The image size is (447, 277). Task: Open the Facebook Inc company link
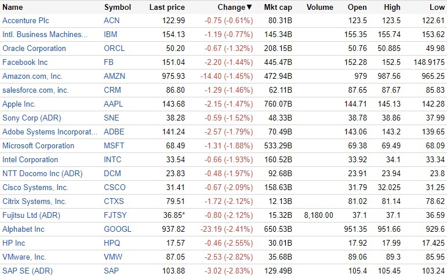25,63
